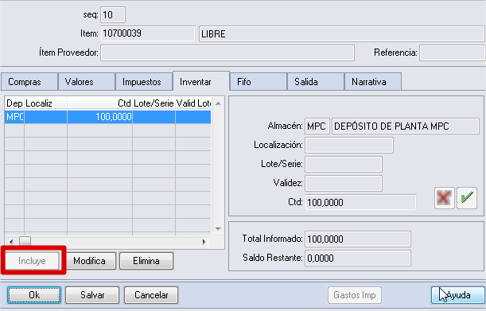
Task: Click the Cancelar button
Action: tap(151, 294)
